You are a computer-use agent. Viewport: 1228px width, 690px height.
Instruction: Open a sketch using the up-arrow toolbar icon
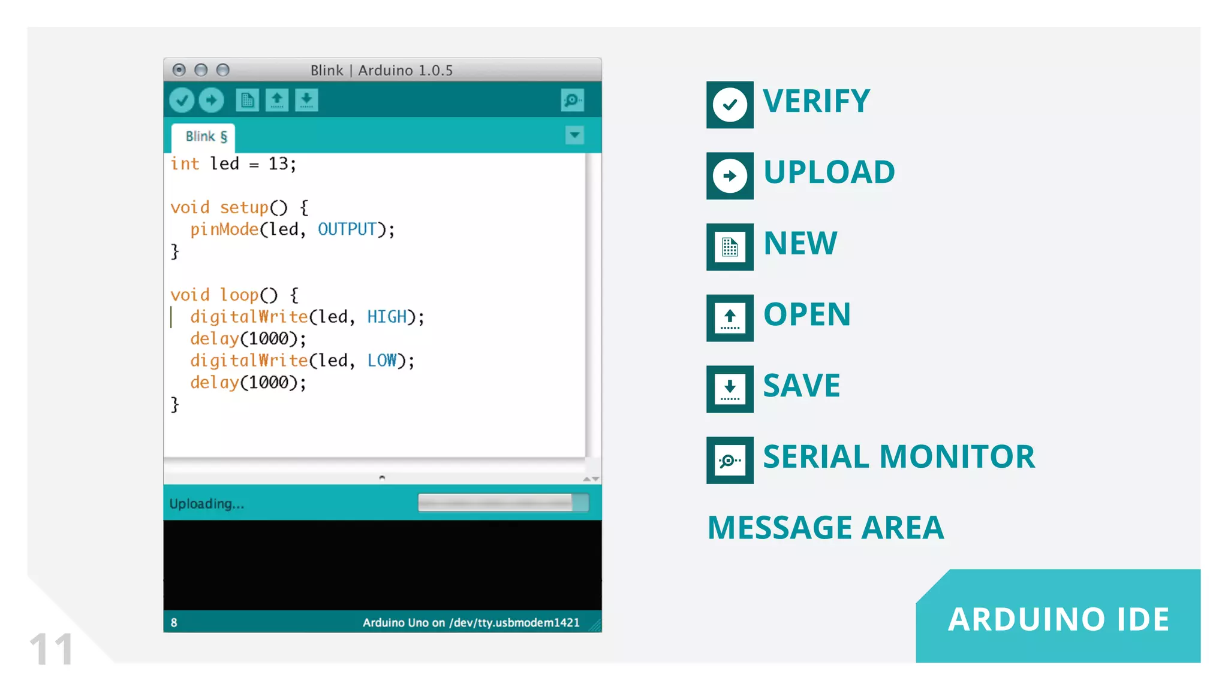pos(276,100)
